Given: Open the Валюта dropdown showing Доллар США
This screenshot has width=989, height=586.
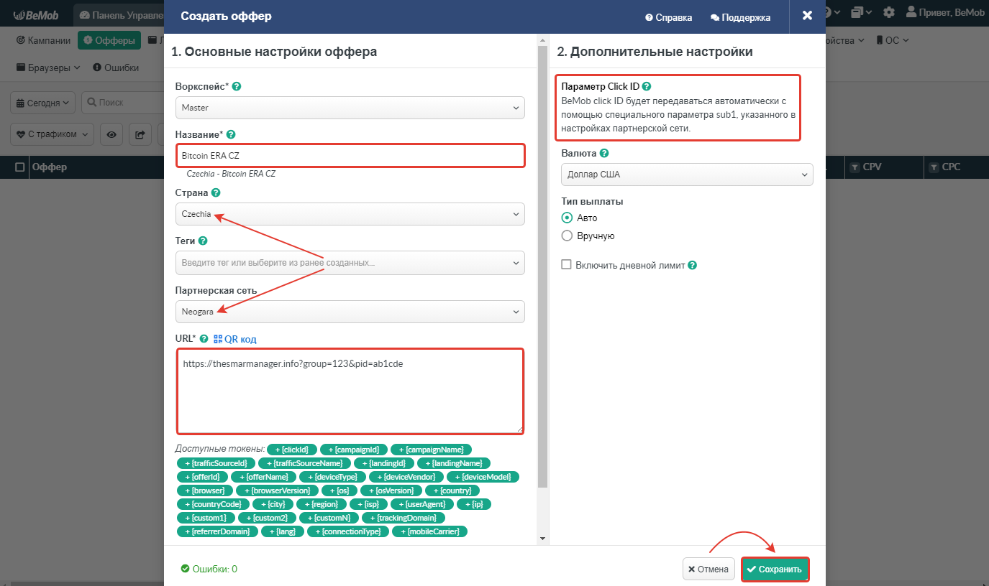Looking at the screenshot, I should (687, 175).
